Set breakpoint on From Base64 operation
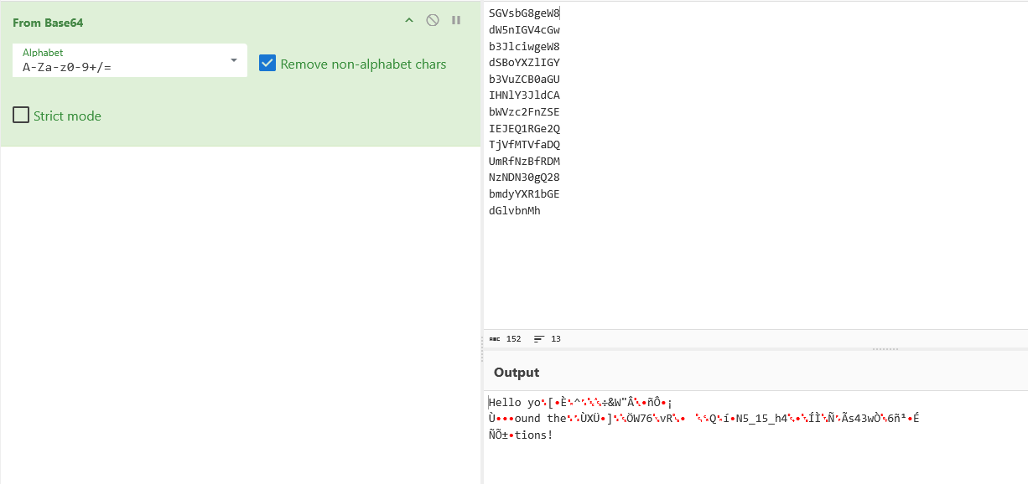The height and width of the screenshot is (484, 1028). click(456, 20)
